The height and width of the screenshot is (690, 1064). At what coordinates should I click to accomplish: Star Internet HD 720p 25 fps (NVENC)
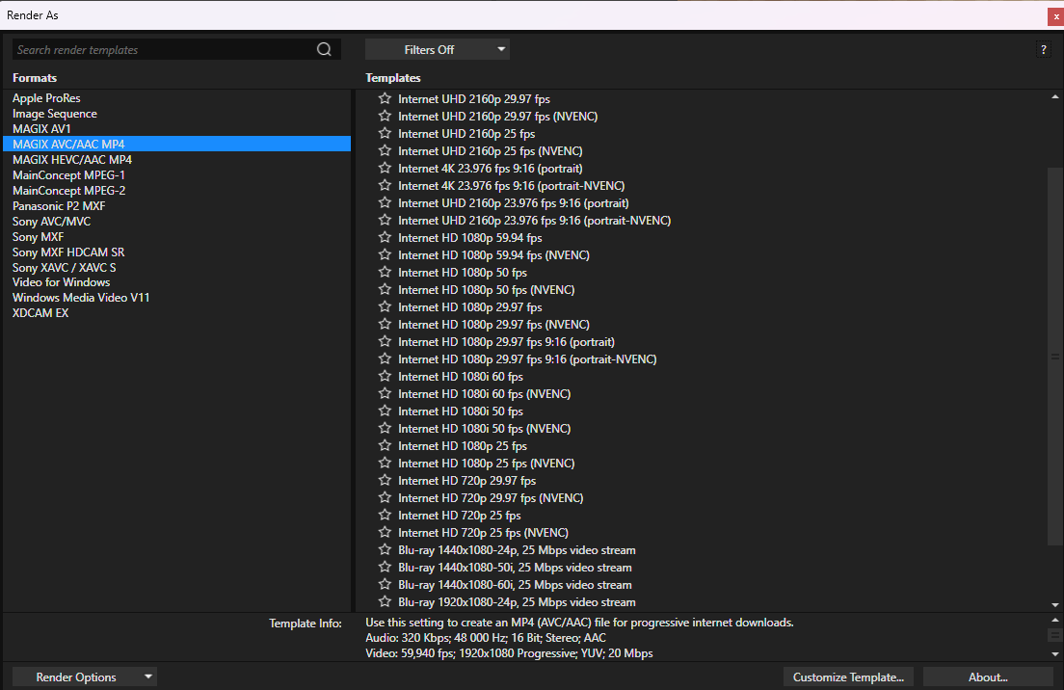[385, 532]
